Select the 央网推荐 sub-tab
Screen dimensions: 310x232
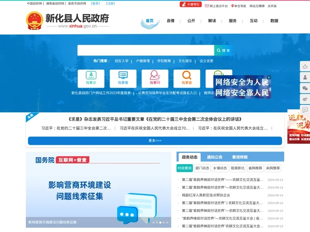(273, 168)
